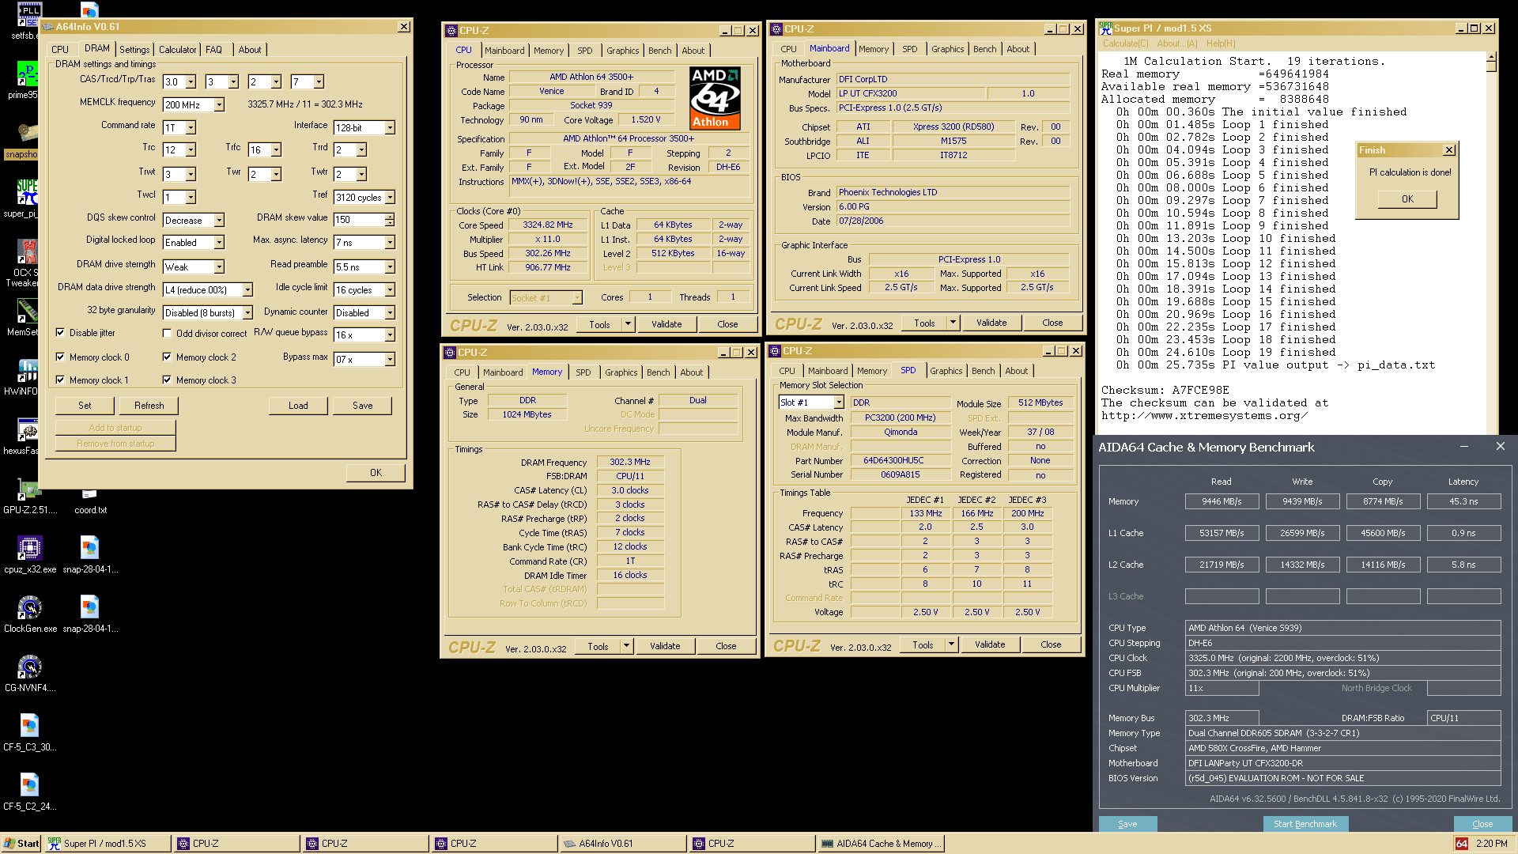
Task: Open the Tref 3120 cycles dropdown
Action: (x=390, y=198)
